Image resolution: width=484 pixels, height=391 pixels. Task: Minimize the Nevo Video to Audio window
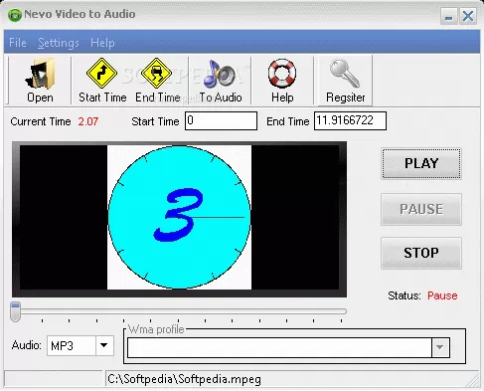pos(449,16)
